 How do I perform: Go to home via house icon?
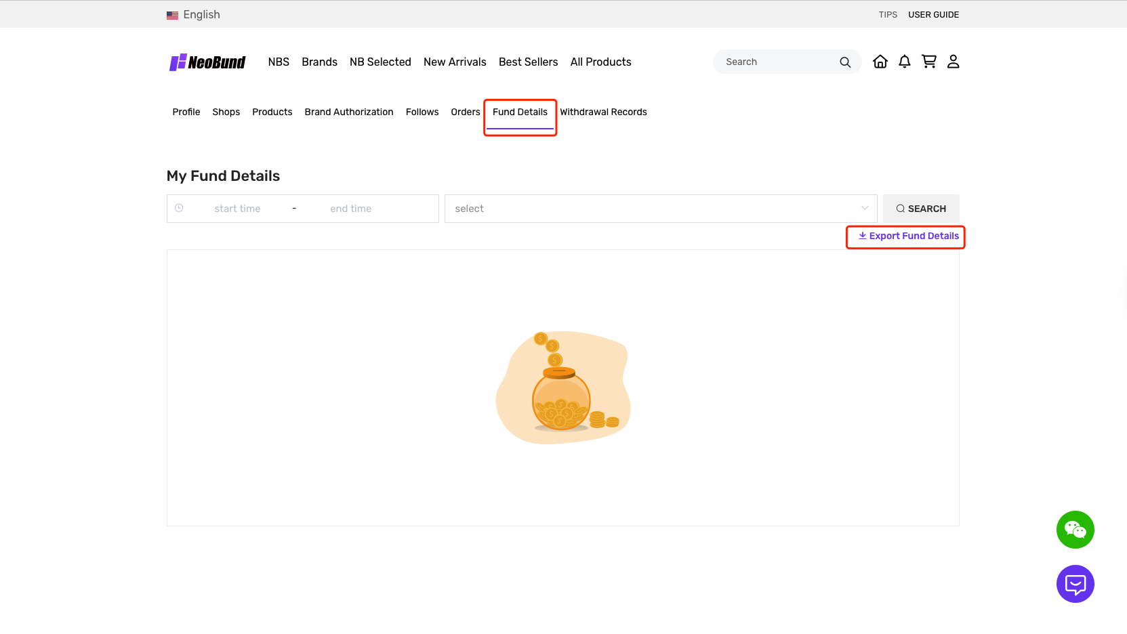coord(880,62)
